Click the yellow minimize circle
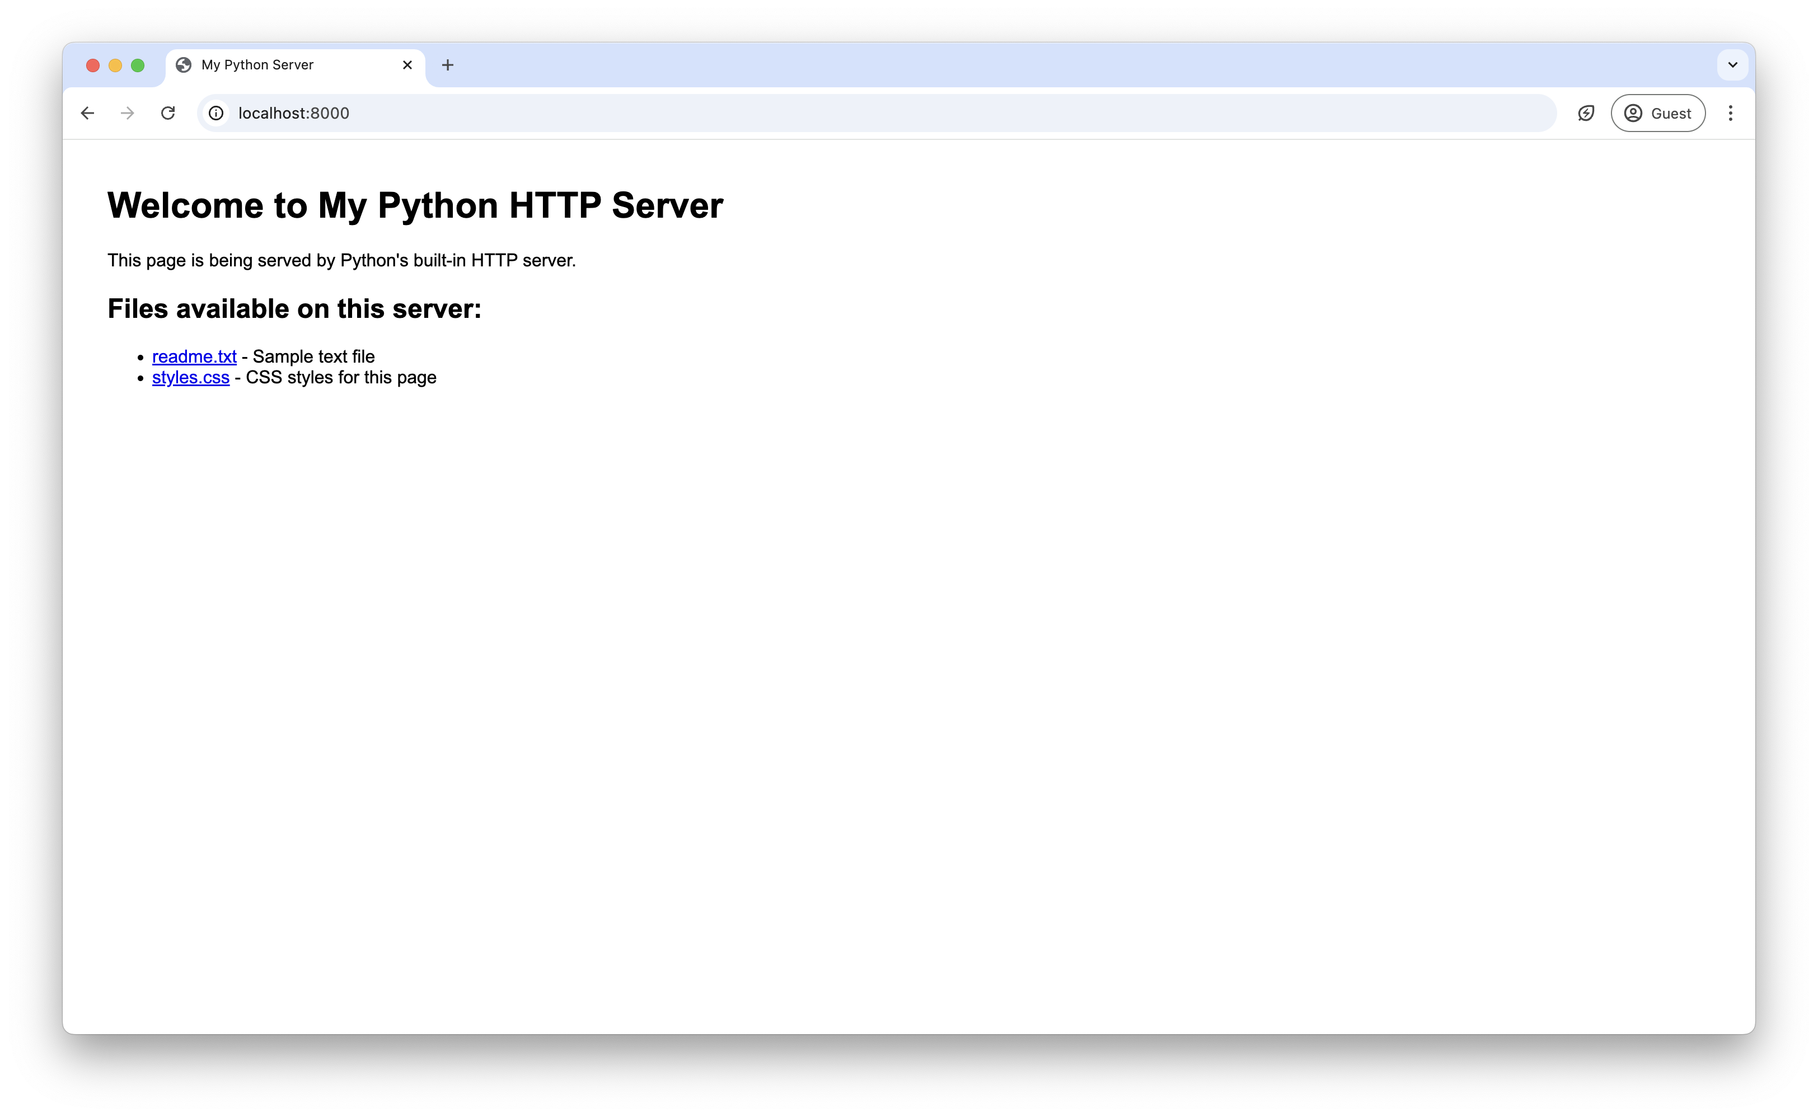The image size is (1818, 1117). [116, 65]
